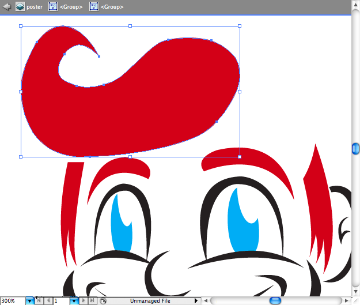Click the bottom-center bounding box handle

click(x=130, y=157)
